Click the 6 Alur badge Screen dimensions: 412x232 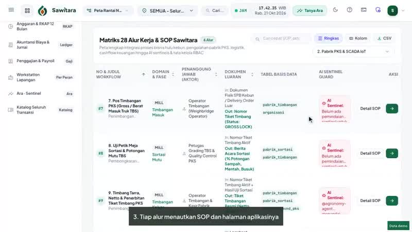click(209, 40)
